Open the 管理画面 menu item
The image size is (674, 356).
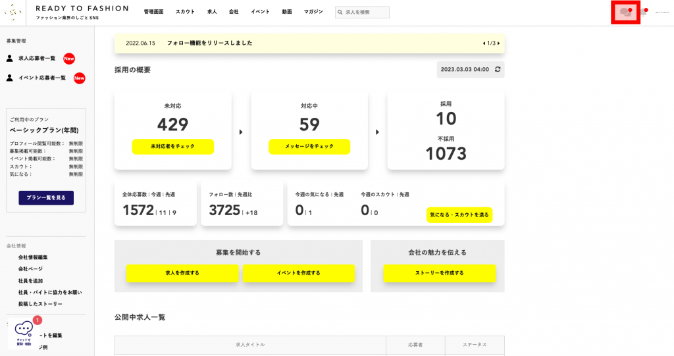[153, 13]
